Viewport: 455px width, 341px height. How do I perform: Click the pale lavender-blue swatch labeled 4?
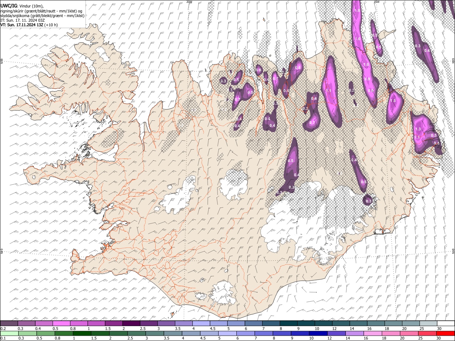click(x=201, y=323)
